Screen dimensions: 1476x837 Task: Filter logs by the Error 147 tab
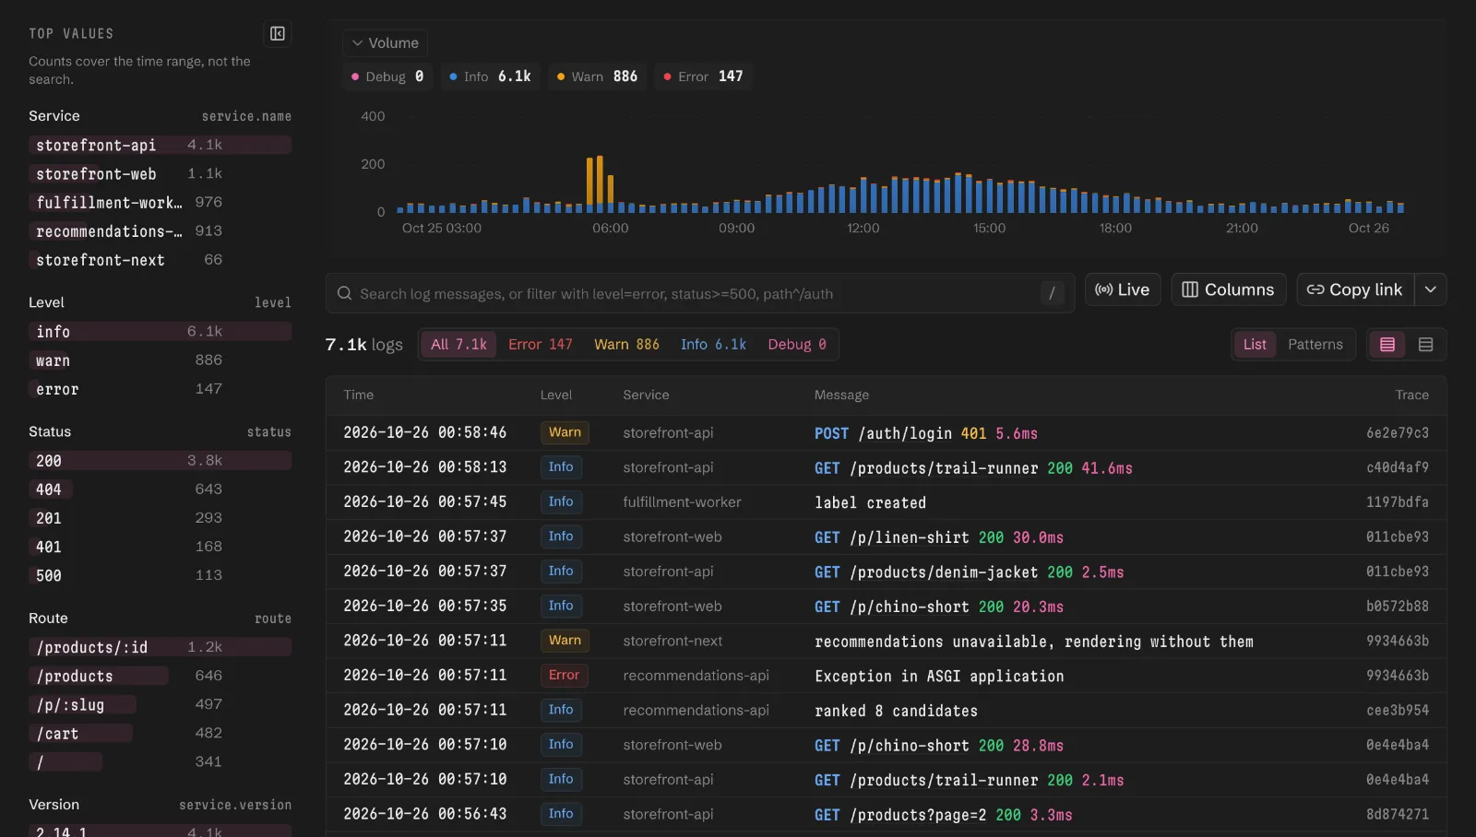click(541, 345)
